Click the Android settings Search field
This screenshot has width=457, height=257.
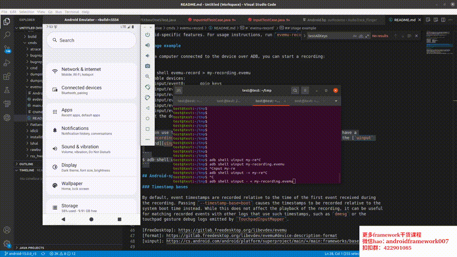(91, 40)
